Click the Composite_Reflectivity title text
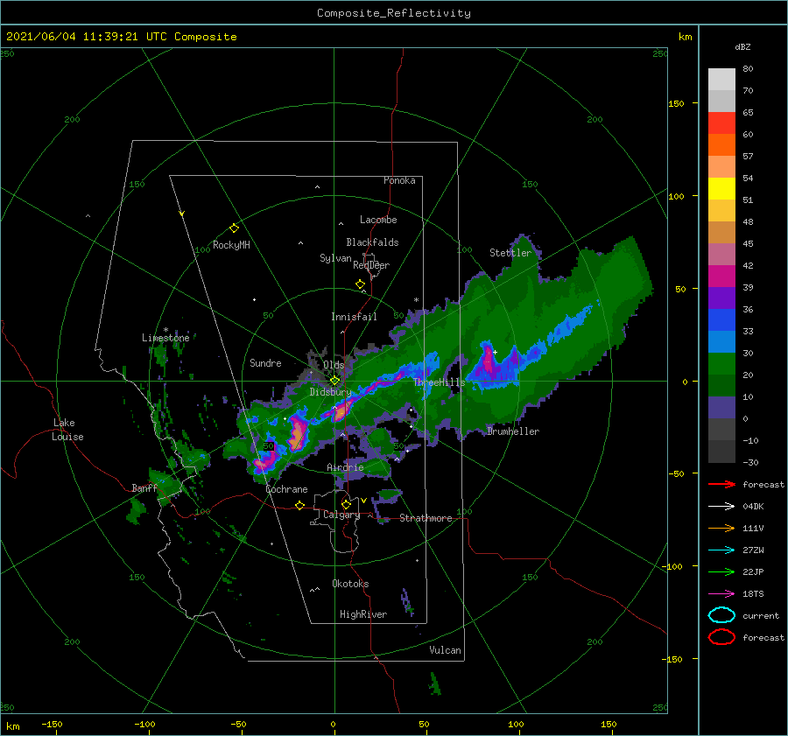This screenshot has height=736, width=788. click(394, 13)
